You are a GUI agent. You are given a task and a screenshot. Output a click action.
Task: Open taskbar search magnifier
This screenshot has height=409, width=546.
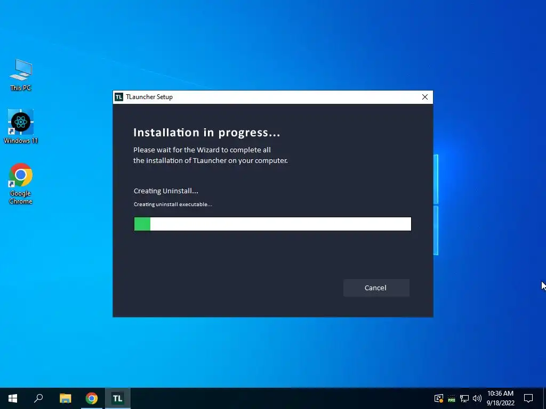pyautogui.click(x=38, y=398)
